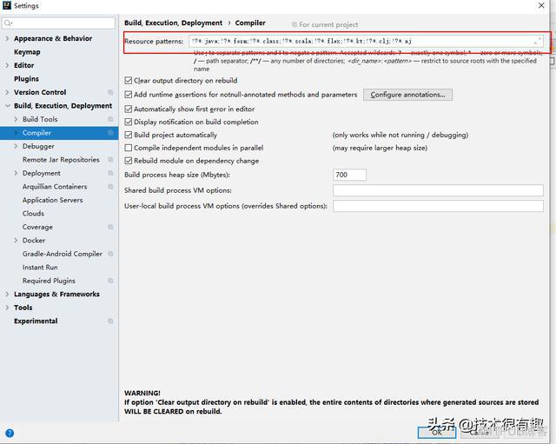
Task: Open Application Servers page
Action: [x=52, y=200]
